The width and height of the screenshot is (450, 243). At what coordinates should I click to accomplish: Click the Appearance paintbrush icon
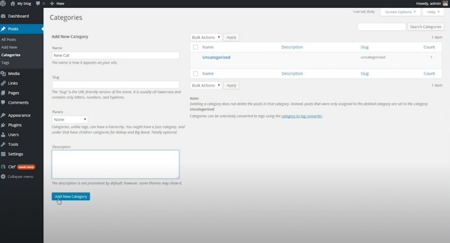pyautogui.click(x=4, y=116)
